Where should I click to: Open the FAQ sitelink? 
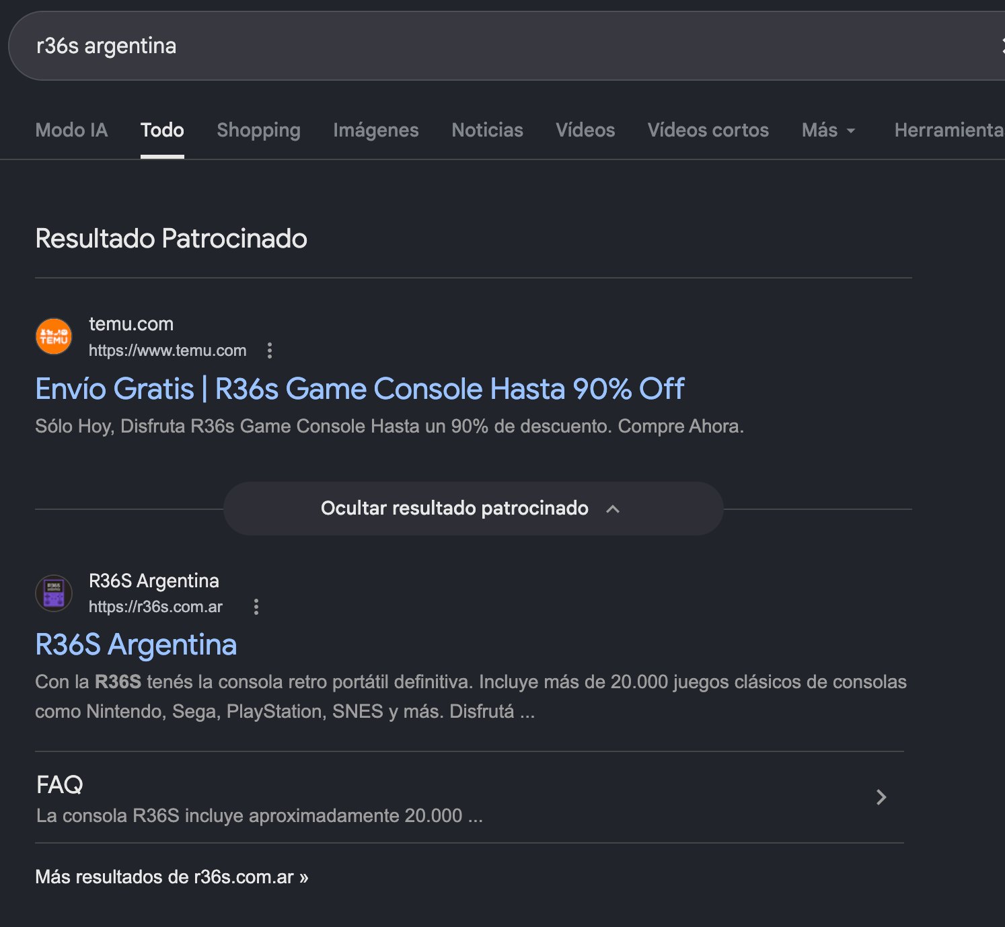click(x=470, y=797)
